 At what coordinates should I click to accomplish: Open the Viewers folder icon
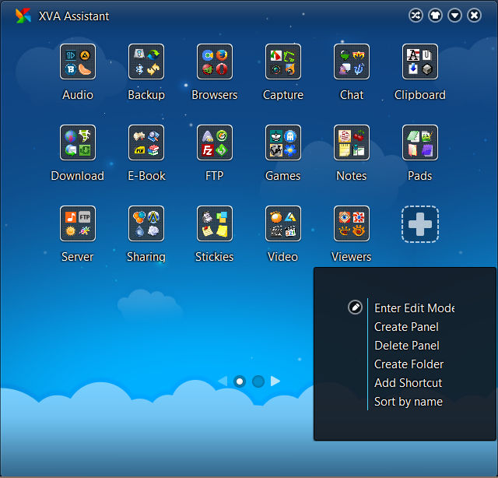pyautogui.click(x=352, y=223)
